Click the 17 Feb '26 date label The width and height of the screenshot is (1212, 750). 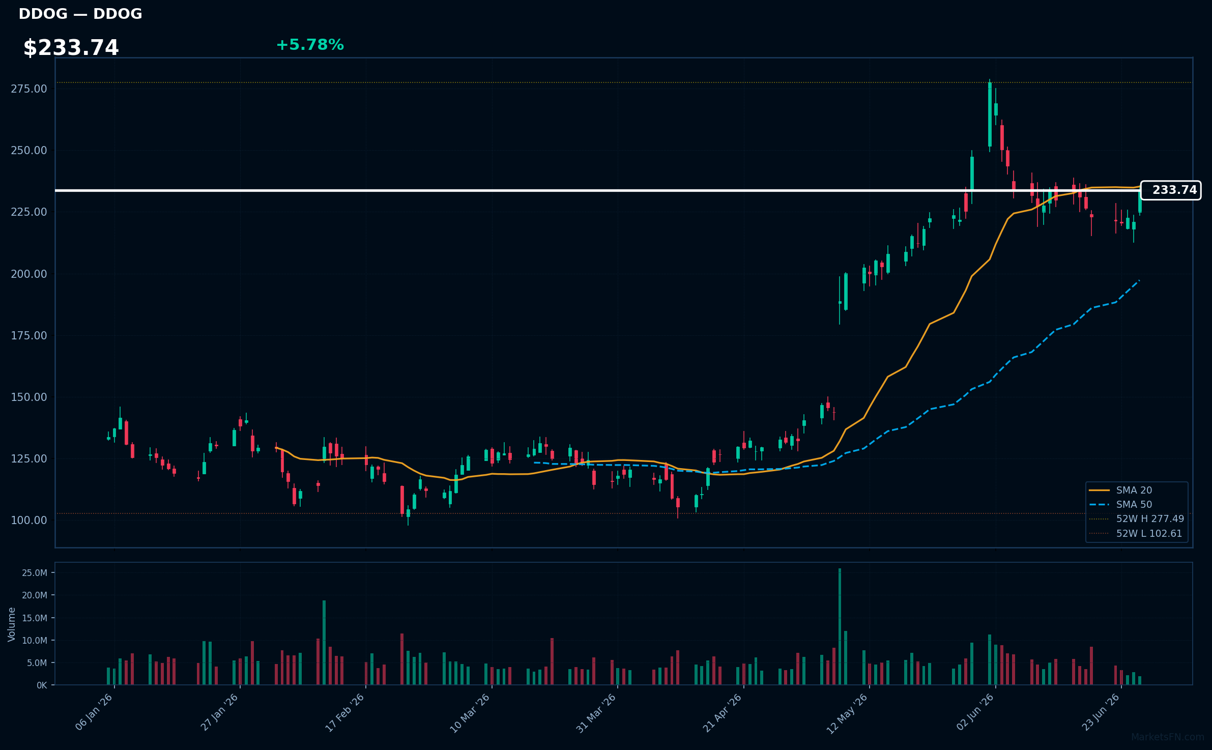tap(345, 712)
